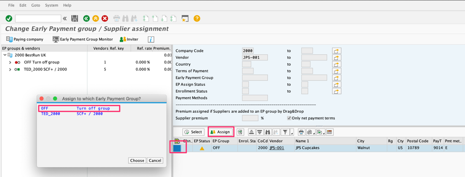Screen dimensions: 465x177
Task: Collapse the 2000 BestRun UK tree node
Action: click(5, 55)
